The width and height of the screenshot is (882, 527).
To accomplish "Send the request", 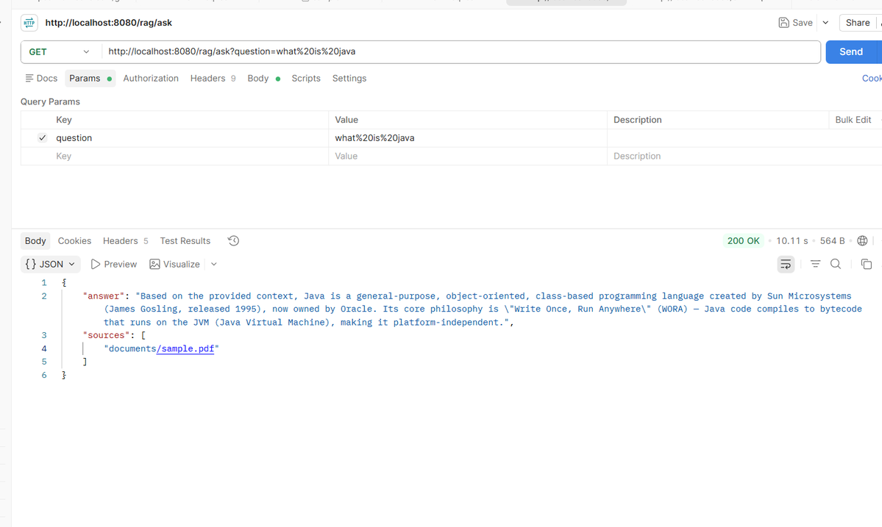I will point(850,51).
